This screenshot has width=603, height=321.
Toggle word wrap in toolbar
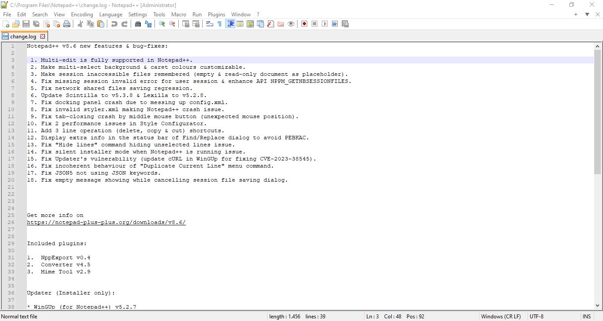tap(210, 24)
